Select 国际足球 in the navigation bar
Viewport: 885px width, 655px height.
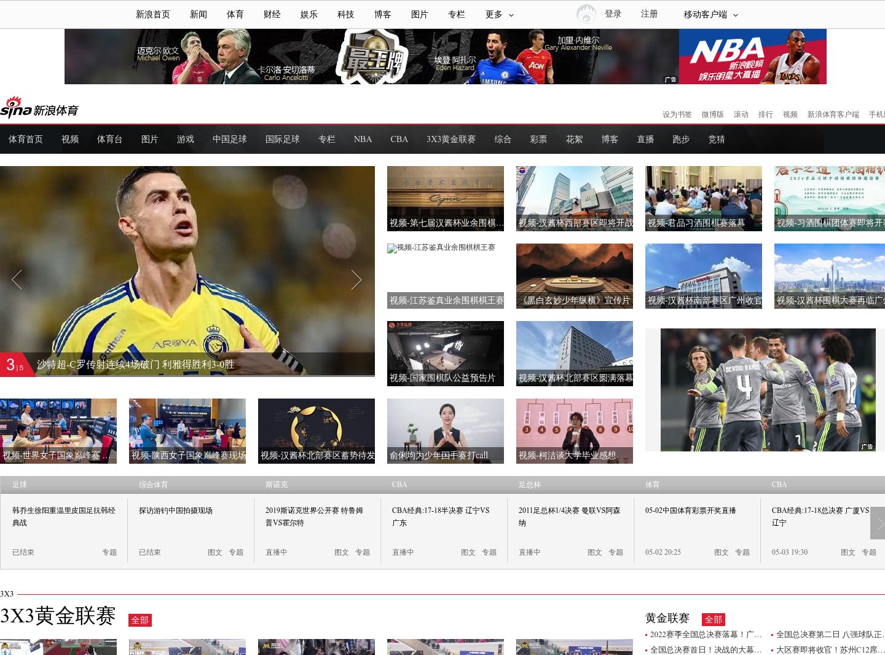(283, 139)
